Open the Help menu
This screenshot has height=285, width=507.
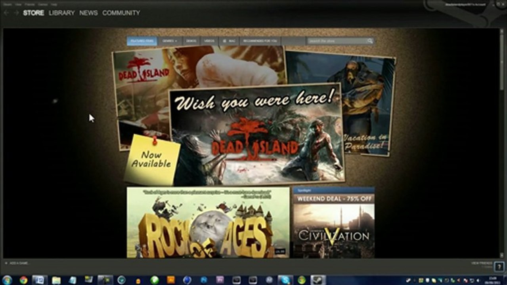(x=54, y=4)
